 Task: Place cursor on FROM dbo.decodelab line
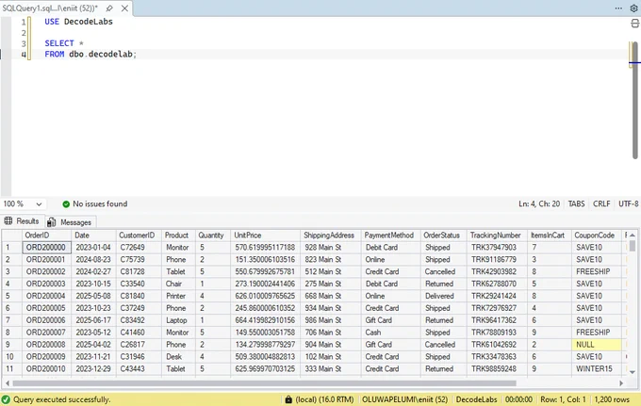90,55
